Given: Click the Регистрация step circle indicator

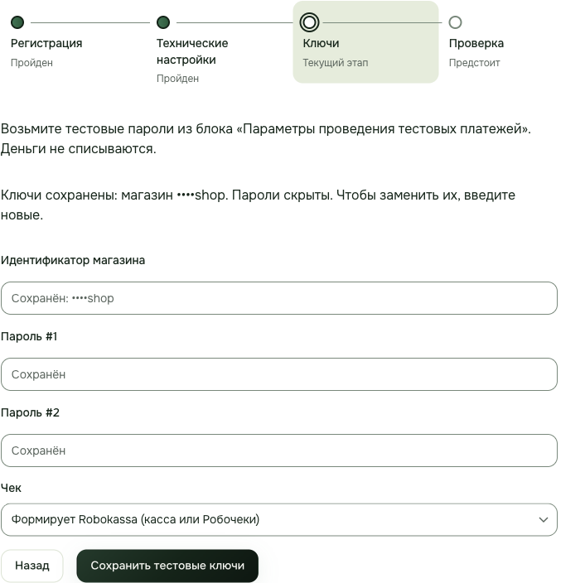Looking at the screenshot, I should 17,22.
